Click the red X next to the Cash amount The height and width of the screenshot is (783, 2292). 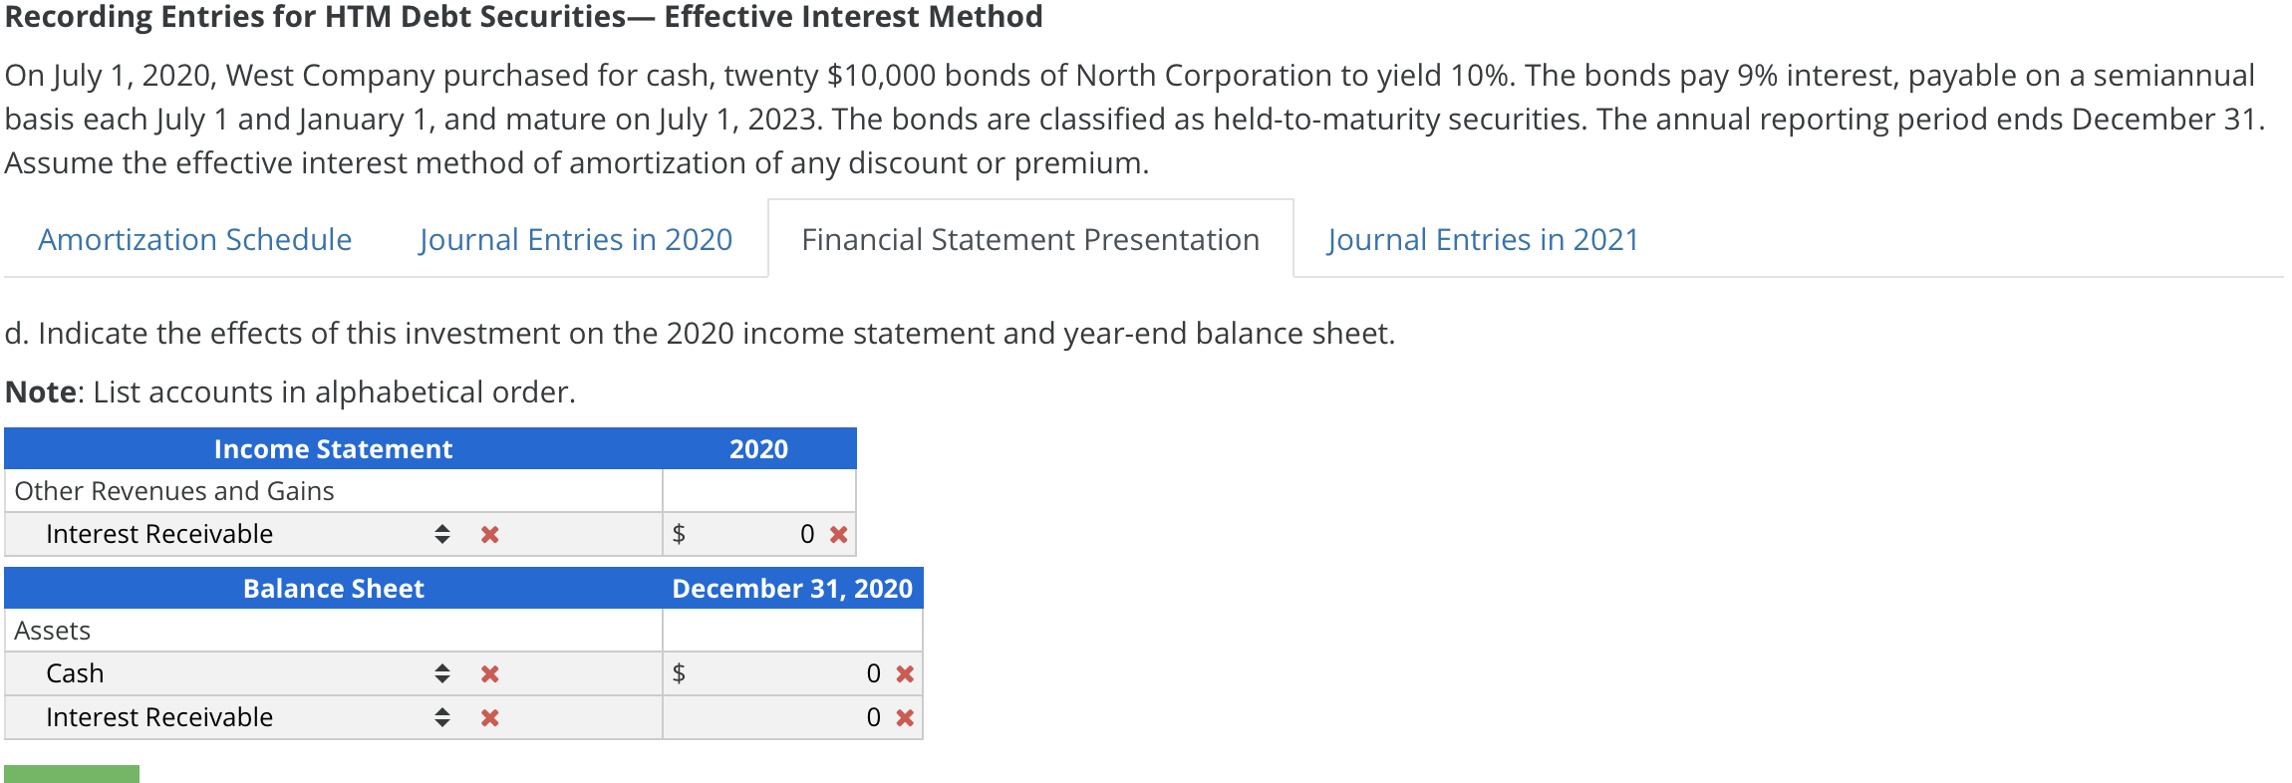[x=903, y=673]
